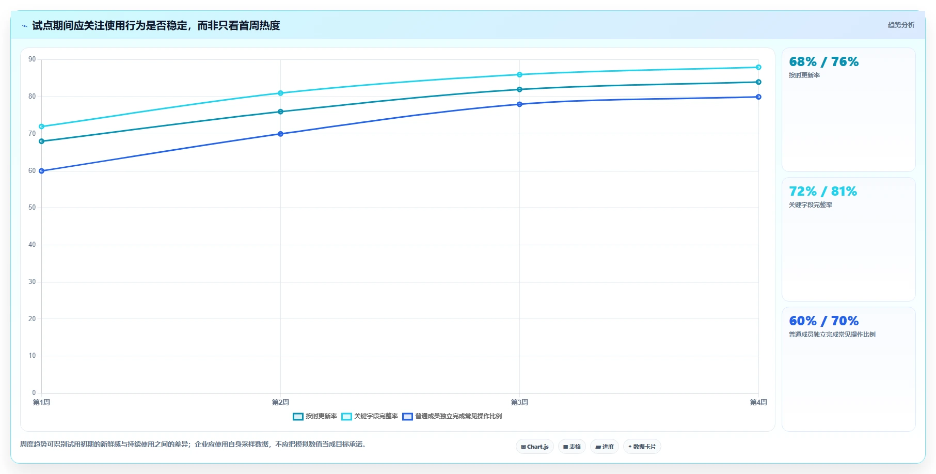Select the 进度 tag
936x474 pixels.
pyautogui.click(x=605, y=447)
